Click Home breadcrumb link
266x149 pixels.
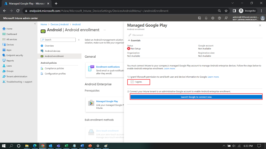[x=44, y=24]
